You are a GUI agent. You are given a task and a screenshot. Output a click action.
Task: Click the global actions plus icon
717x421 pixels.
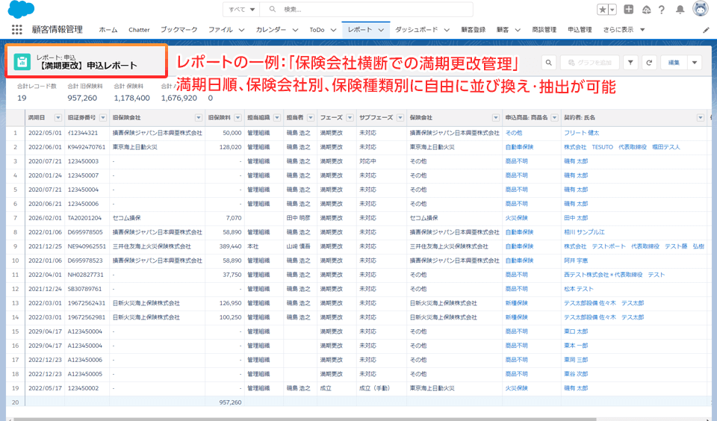coord(629,10)
